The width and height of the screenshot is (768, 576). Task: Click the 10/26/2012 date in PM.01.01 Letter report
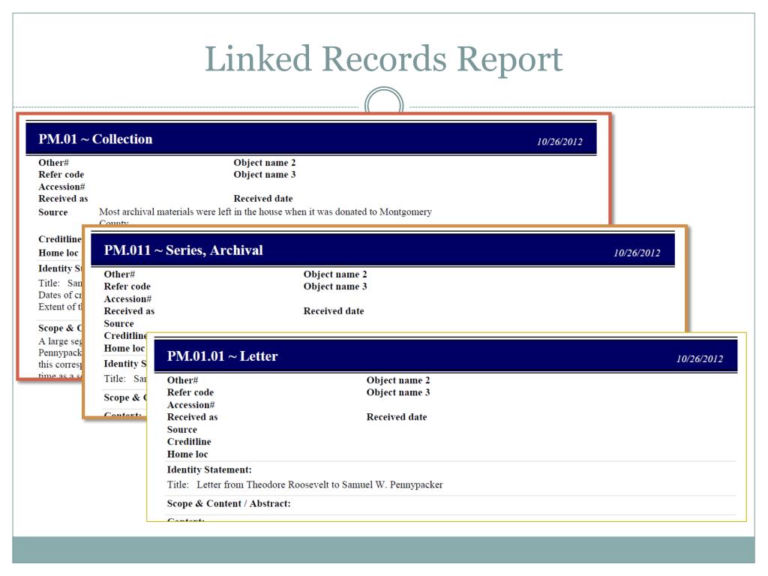[700, 358]
